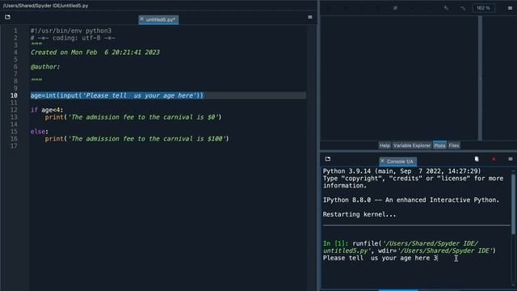Click the red interrupt kernel button
The width and height of the screenshot is (517, 291).
(x=494, y=159)
